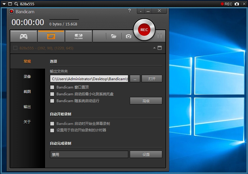Switch to Game recording mode

coord(23,36)
